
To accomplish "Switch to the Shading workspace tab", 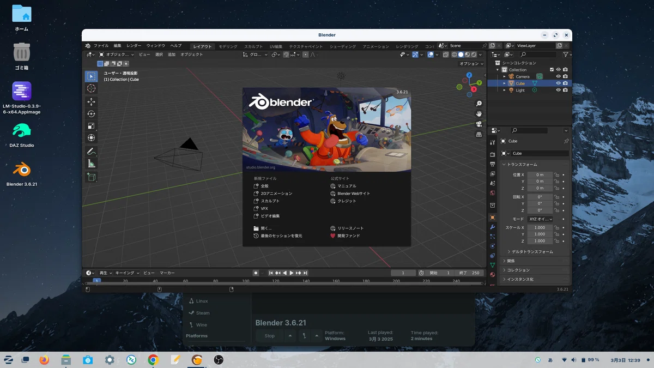I will (343, 46).
